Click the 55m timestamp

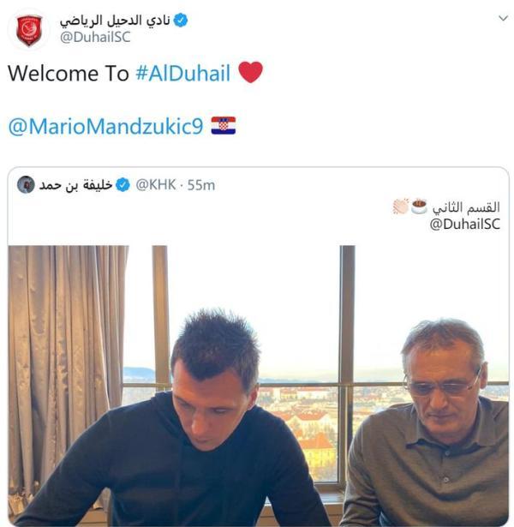point(201,185)
